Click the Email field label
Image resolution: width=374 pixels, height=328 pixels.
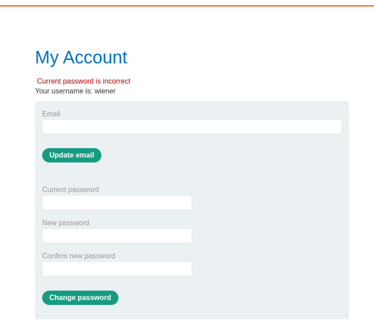pos(51,114)
